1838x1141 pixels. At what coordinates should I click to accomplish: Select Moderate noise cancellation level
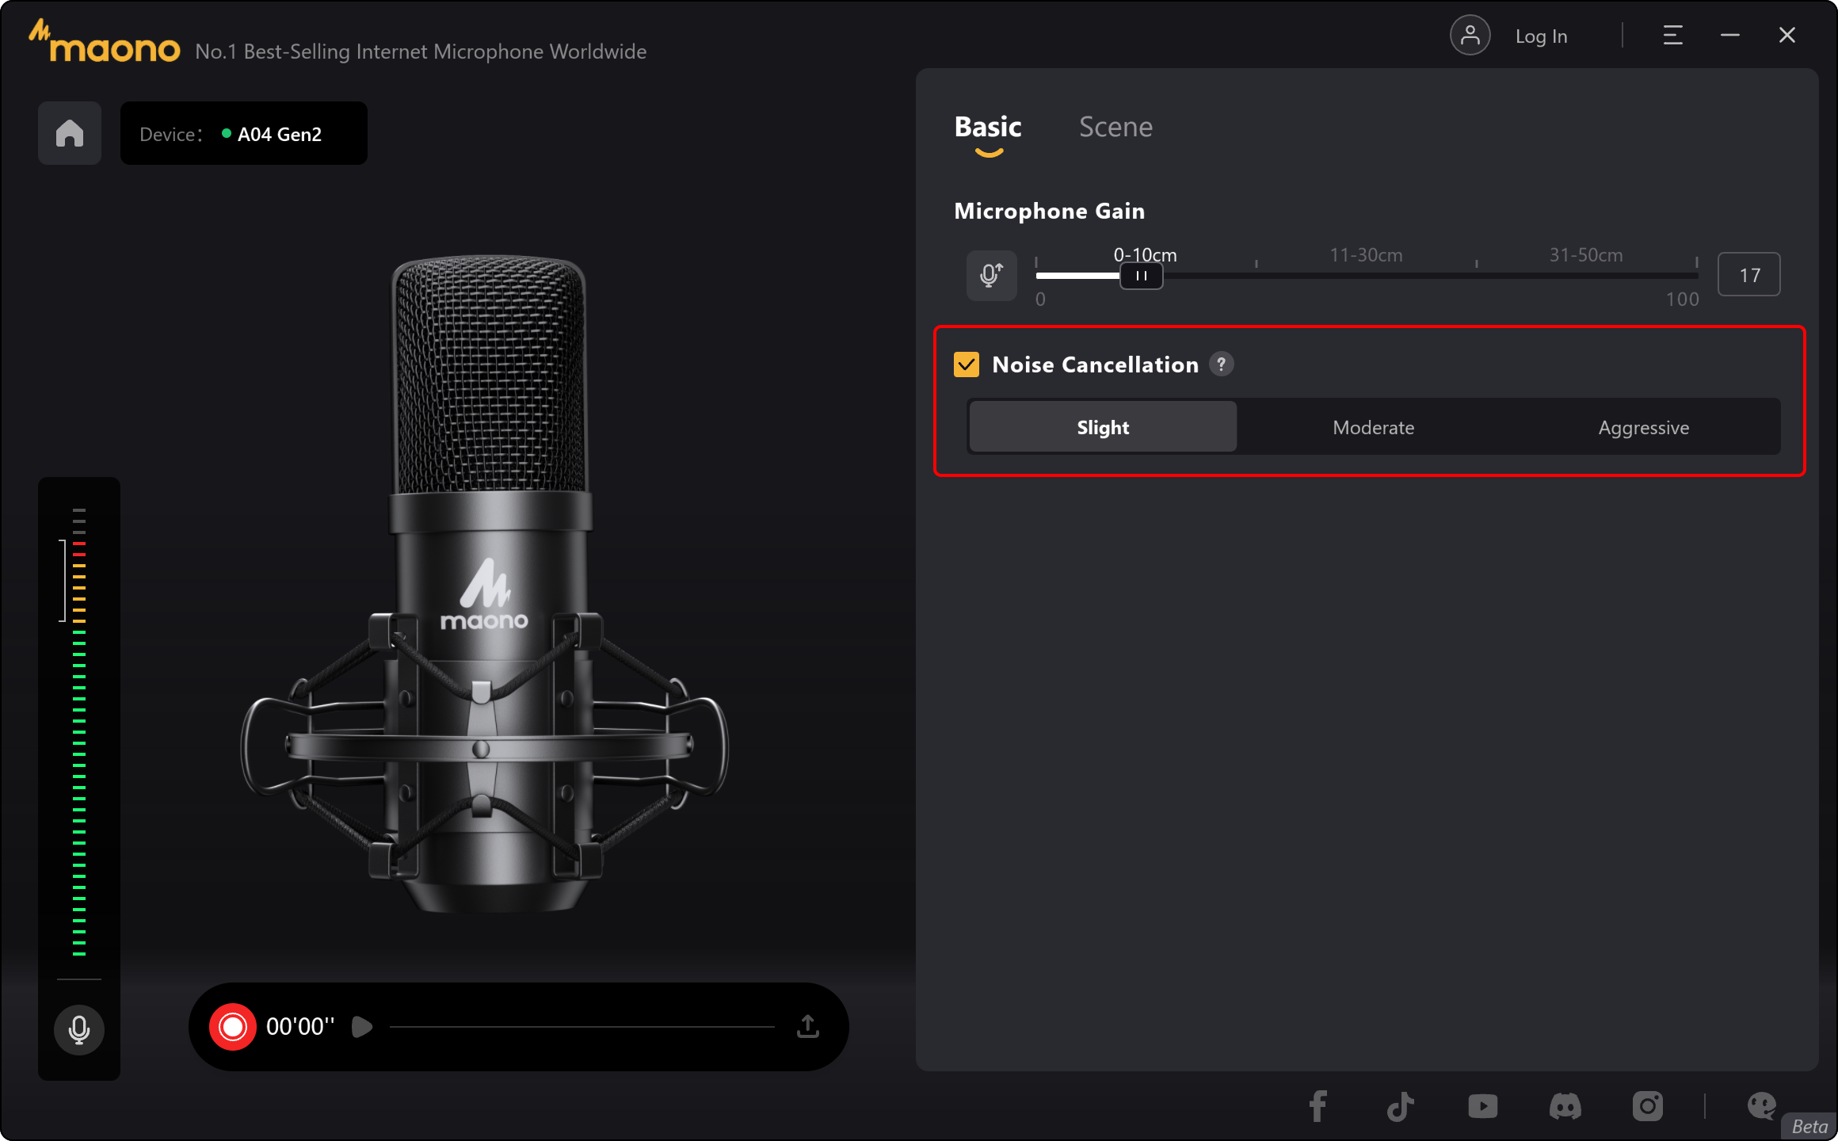1374,427
